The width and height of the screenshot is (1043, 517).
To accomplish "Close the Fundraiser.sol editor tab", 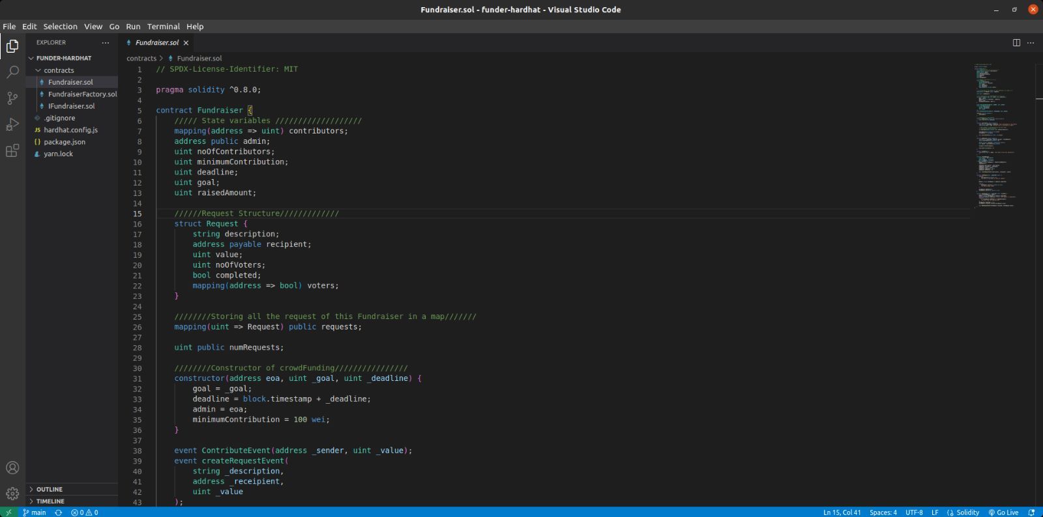I will [x=186, y=43].
